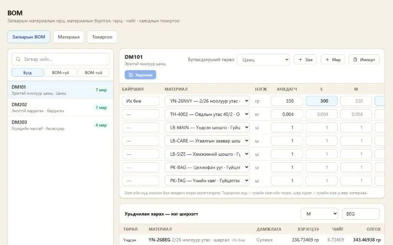Click the 336.73469 гр value
Image resolution: width=393 pixels, height=245 pixels.
305,240
